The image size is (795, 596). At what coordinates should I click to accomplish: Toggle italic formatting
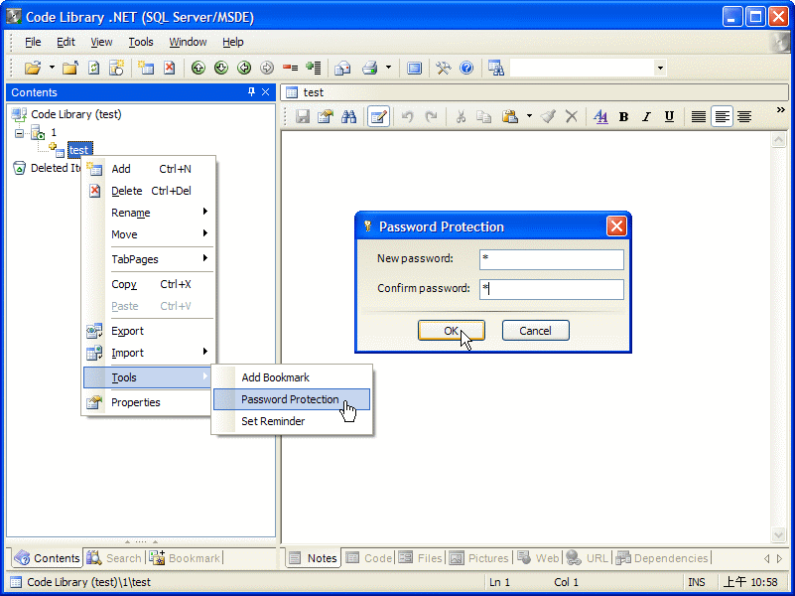click(x=646, y=116)
